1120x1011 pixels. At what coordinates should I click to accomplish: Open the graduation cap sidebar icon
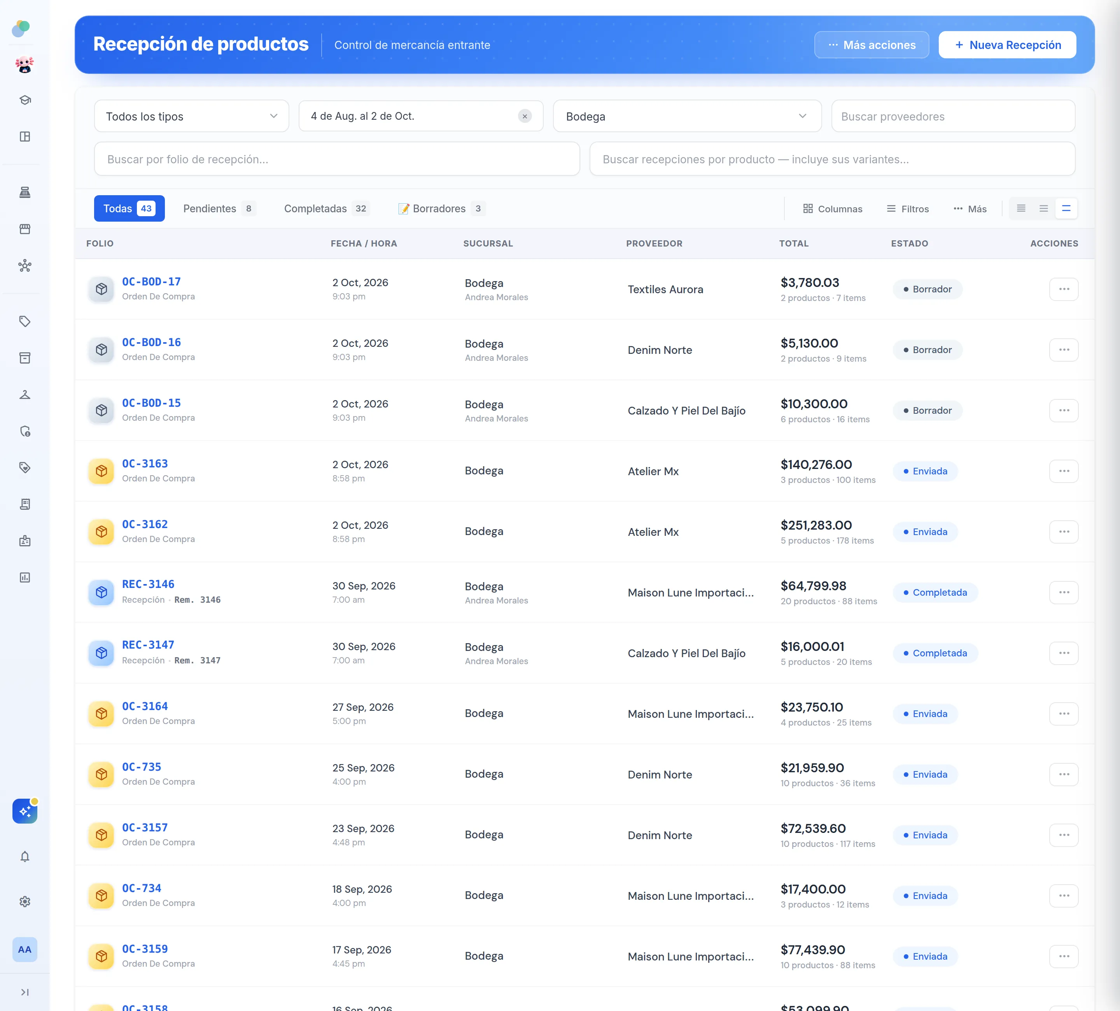tap(25, 100)
